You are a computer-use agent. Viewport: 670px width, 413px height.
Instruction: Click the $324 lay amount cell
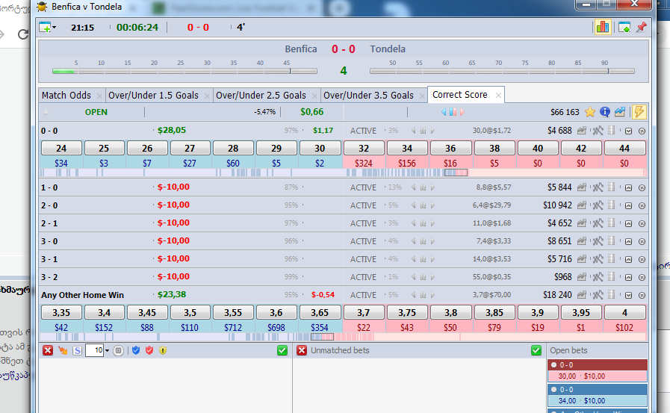364,163
